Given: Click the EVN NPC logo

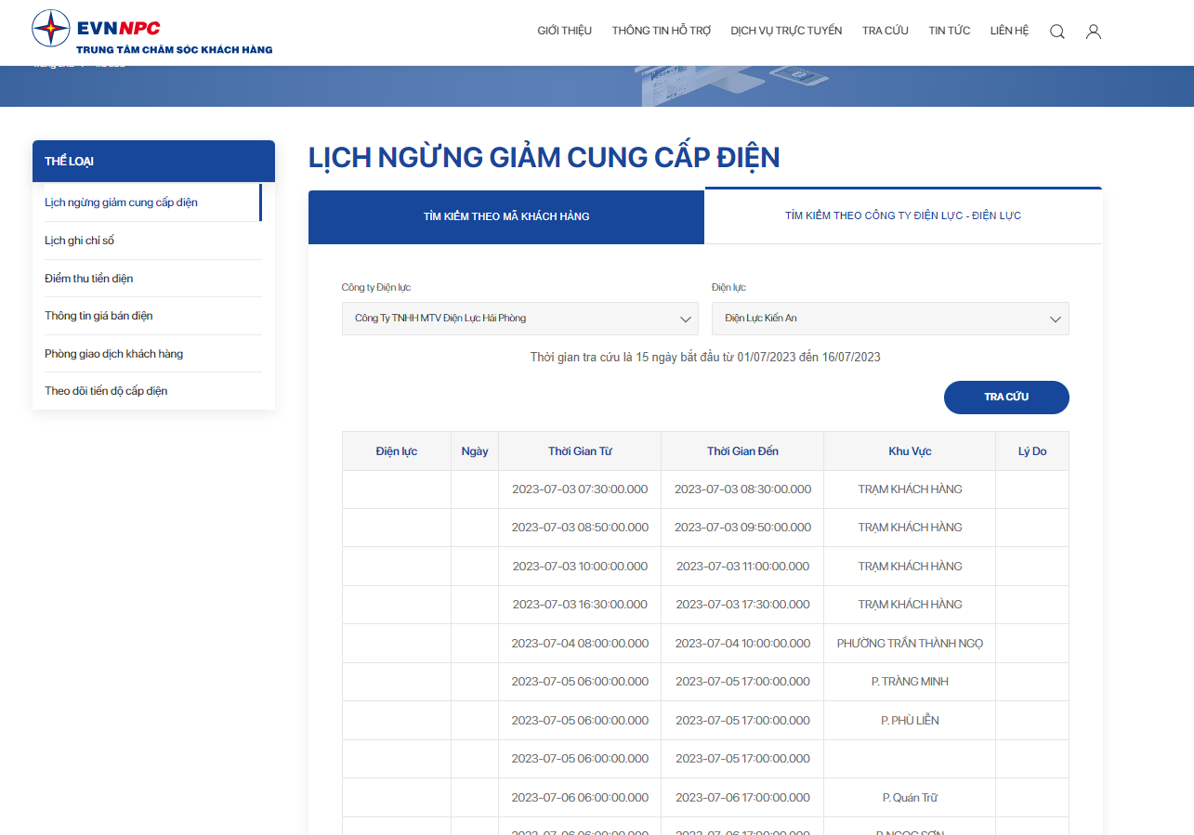Looking at the screenshot, I should (152, 32).
